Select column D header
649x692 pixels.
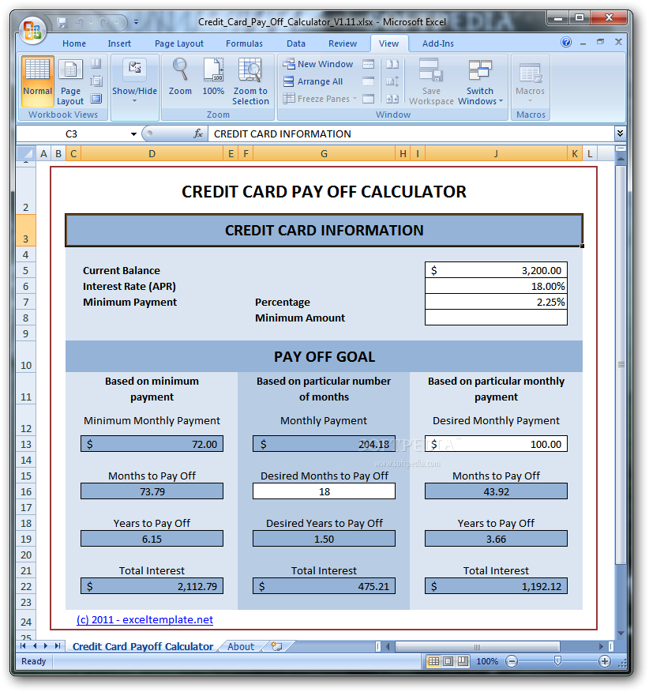pos(152,153)
